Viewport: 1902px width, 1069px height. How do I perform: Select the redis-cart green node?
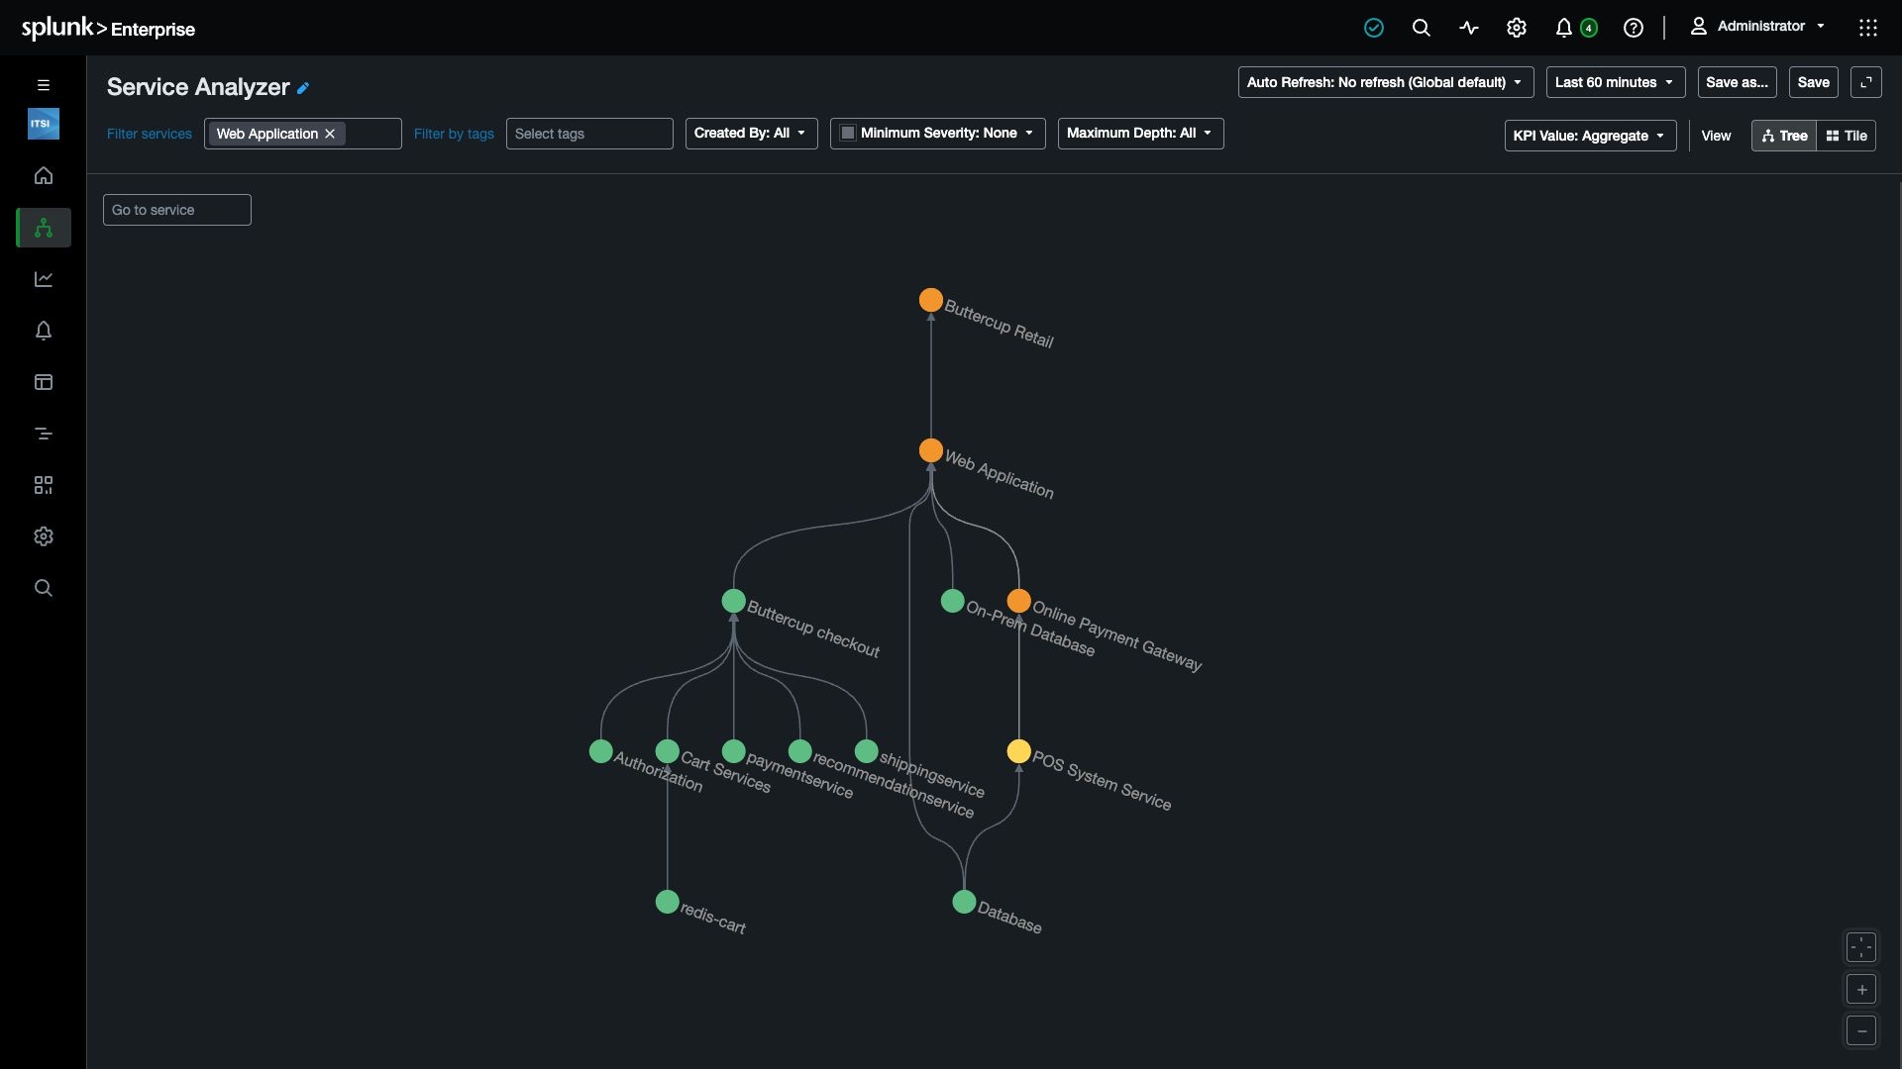tap(668, 902)
